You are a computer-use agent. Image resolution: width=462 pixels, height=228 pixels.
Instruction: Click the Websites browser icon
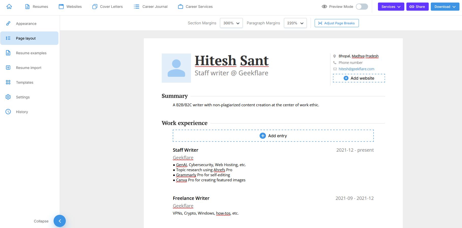(x=61, y=7)
